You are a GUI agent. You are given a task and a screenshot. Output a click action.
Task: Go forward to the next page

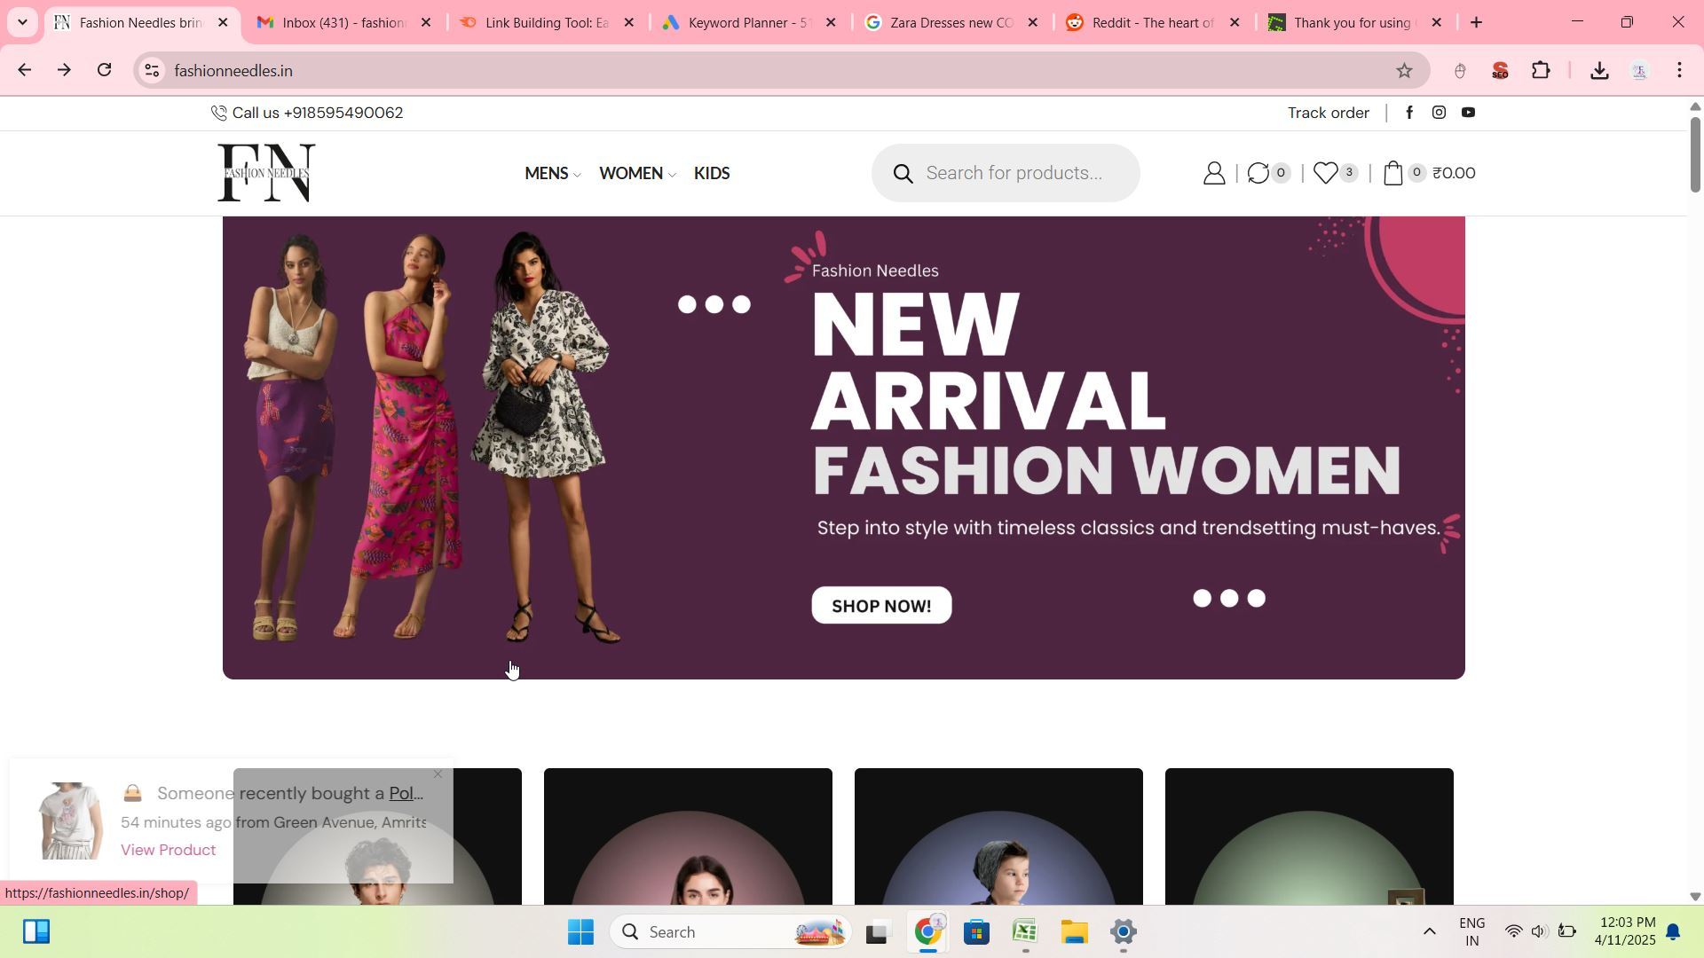[x=64, y=70]
